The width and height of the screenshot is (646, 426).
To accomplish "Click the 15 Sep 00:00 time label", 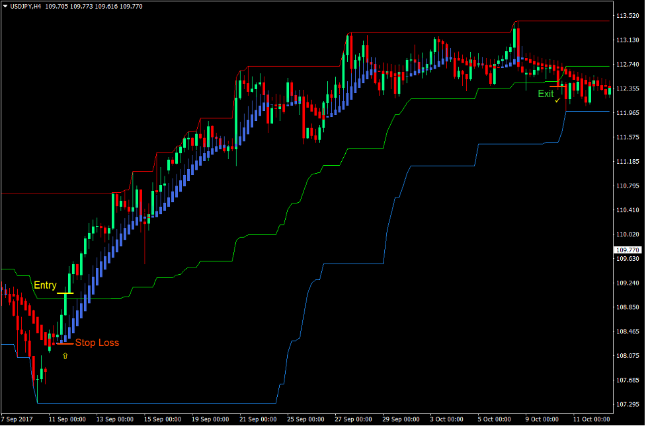I will [163, 419].
